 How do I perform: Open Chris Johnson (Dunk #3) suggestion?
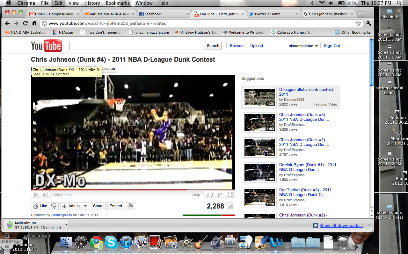(304, 117)
